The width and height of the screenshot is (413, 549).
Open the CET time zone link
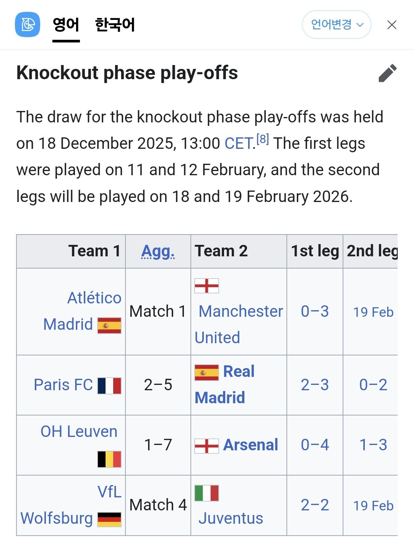pos(239,143)
